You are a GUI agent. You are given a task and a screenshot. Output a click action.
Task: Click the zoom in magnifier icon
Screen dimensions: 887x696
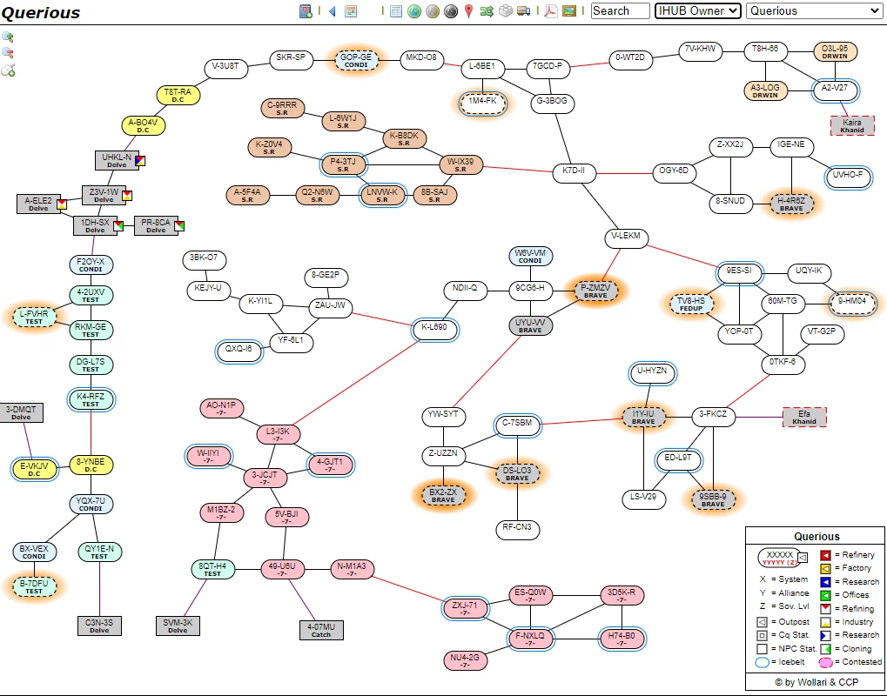(8, 37)
